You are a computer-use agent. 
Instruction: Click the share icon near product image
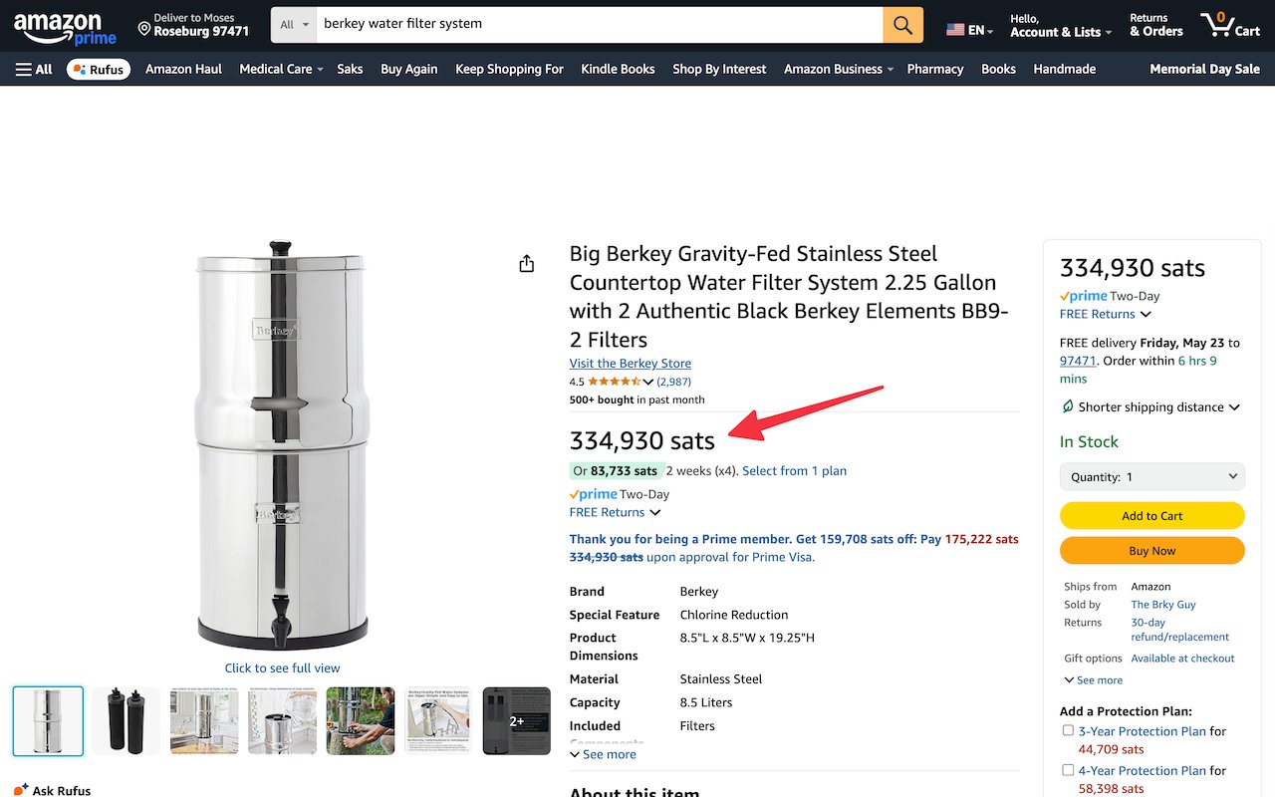(527, 263)
